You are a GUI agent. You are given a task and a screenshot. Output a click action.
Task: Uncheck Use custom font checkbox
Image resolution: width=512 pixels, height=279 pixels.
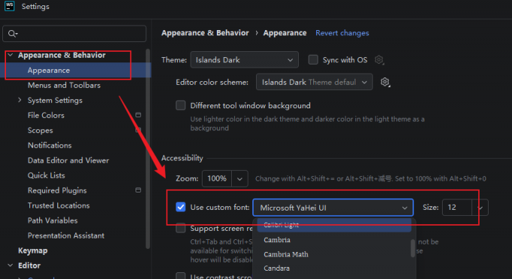181,208
